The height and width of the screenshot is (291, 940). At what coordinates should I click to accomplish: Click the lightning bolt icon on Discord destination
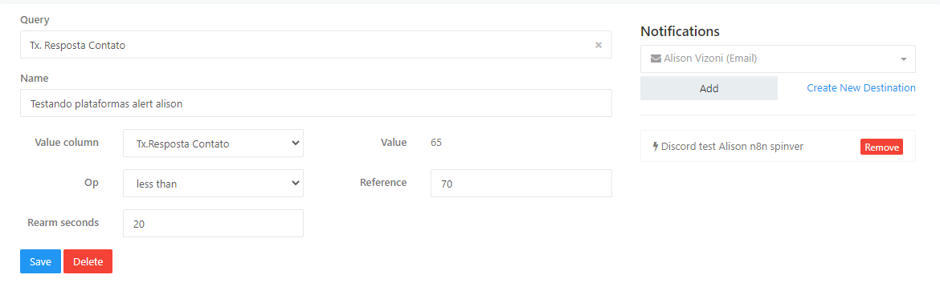(656, 146)
